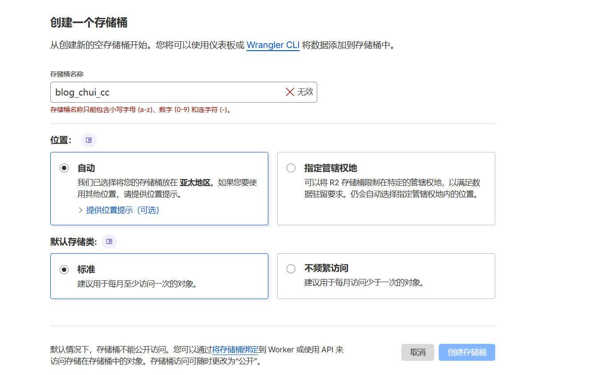The width and height of the screenshot is (590, 375).
Task: Click the 存储桶名称 field label
Action: point(67,74)
